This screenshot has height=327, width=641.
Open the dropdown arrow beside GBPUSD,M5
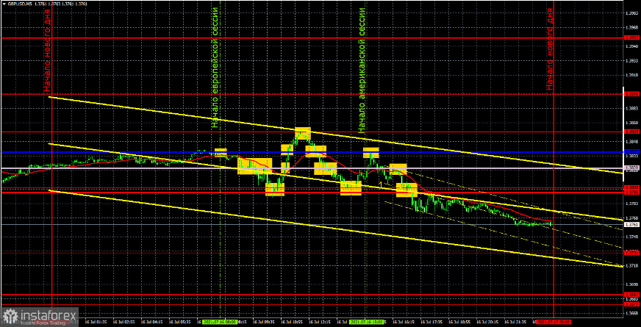(4, 3)
